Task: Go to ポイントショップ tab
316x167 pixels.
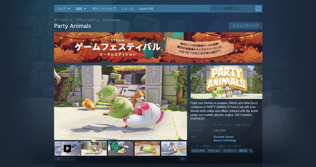Action: pyautogui.click(x=104, y=9)
